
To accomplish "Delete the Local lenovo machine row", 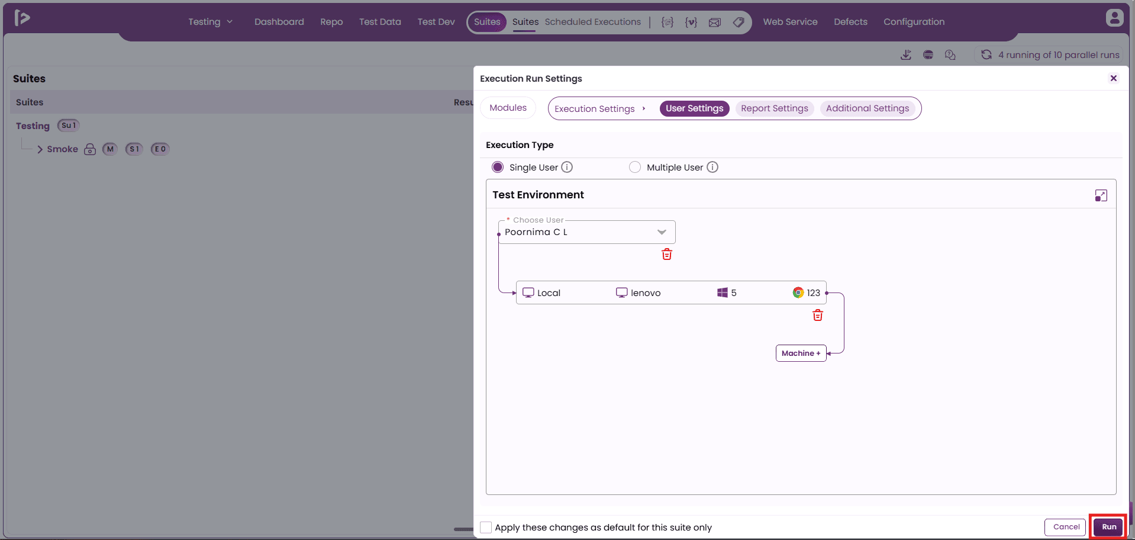I will [818, 315].
